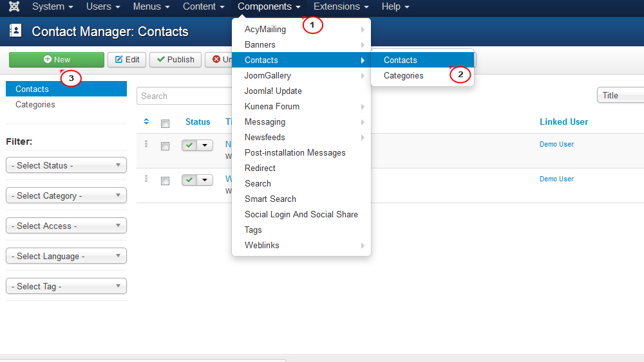Sort table by Status column header
This screenshot has height=362, width=644.
pos(198,122)
